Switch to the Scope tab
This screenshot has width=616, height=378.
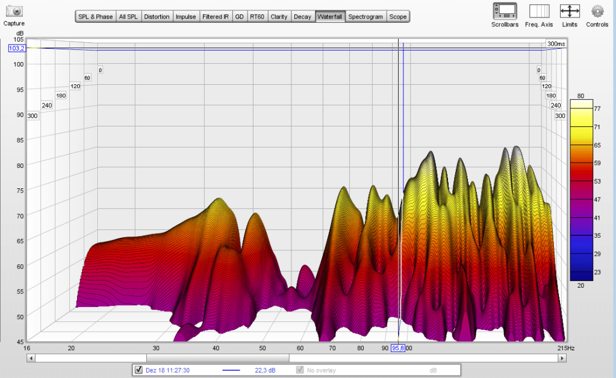[x=397, y=17]
